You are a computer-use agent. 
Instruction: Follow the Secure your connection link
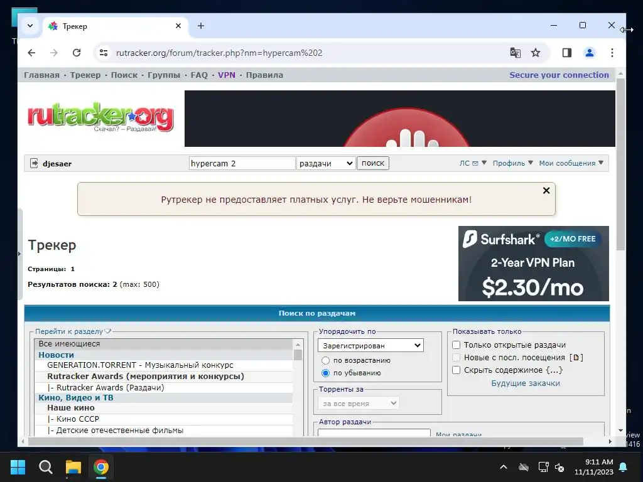coord(559,75)
